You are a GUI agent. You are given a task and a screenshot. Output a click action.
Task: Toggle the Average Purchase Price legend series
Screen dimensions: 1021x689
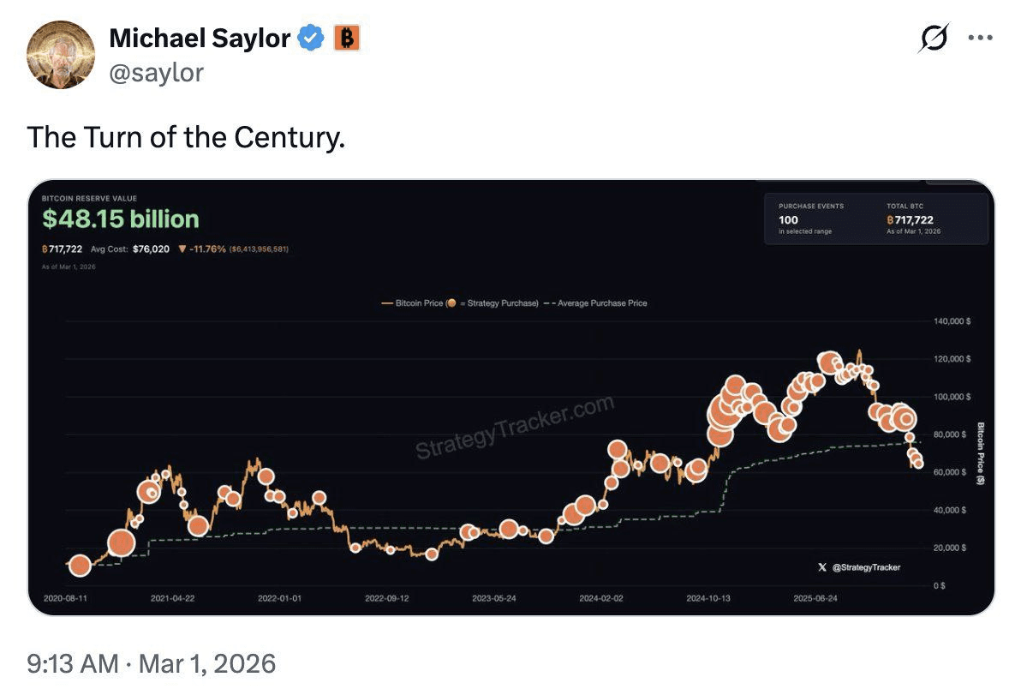pos(601,303)
